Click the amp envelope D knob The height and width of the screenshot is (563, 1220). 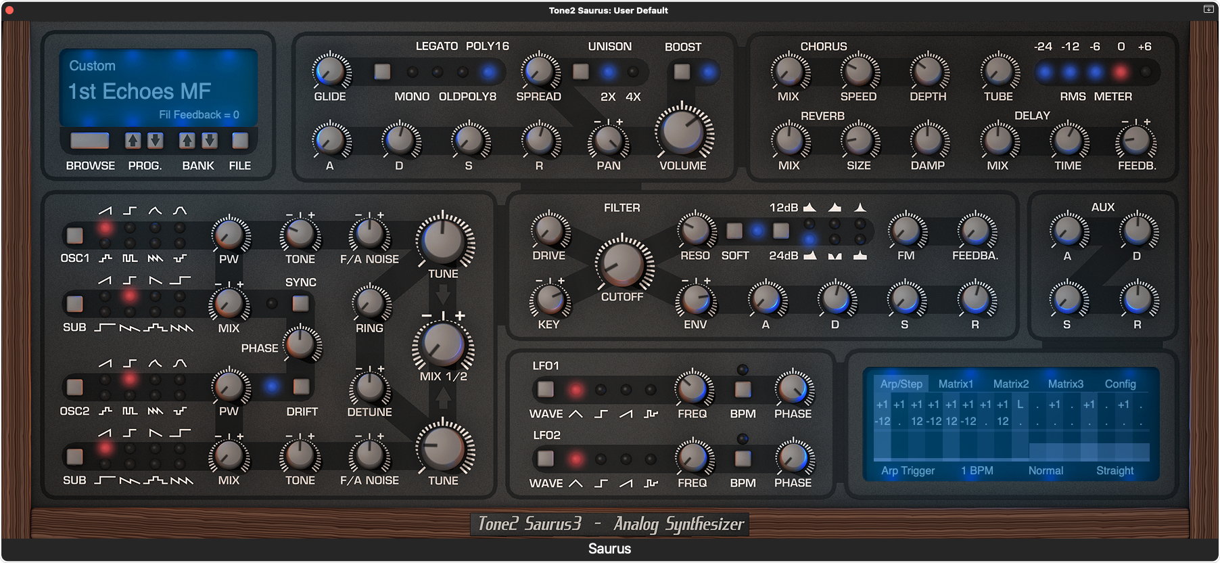tap(400, 140)
